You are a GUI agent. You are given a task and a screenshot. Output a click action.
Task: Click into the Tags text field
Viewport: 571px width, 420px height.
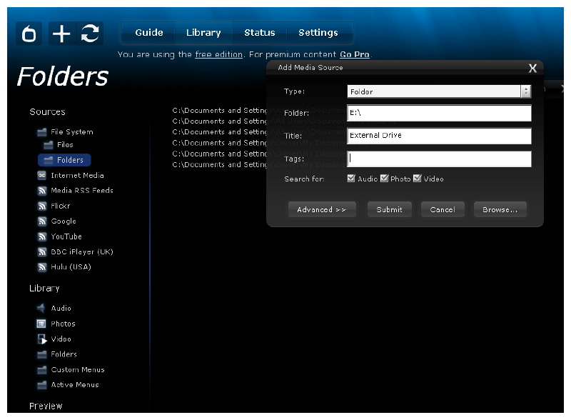tap(438, 159)
